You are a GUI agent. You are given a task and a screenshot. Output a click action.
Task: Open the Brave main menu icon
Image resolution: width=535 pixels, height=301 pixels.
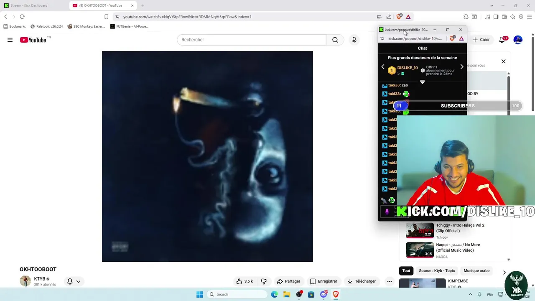pyautogui.click(x=530, y=17)
